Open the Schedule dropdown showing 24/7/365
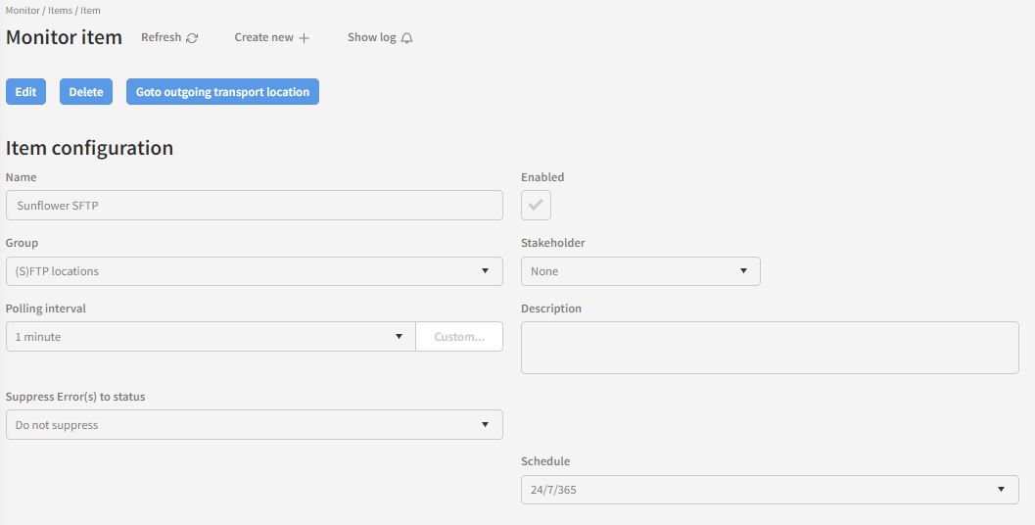Viewport: 1035px width, 525px height. click(x=770, y=490)
